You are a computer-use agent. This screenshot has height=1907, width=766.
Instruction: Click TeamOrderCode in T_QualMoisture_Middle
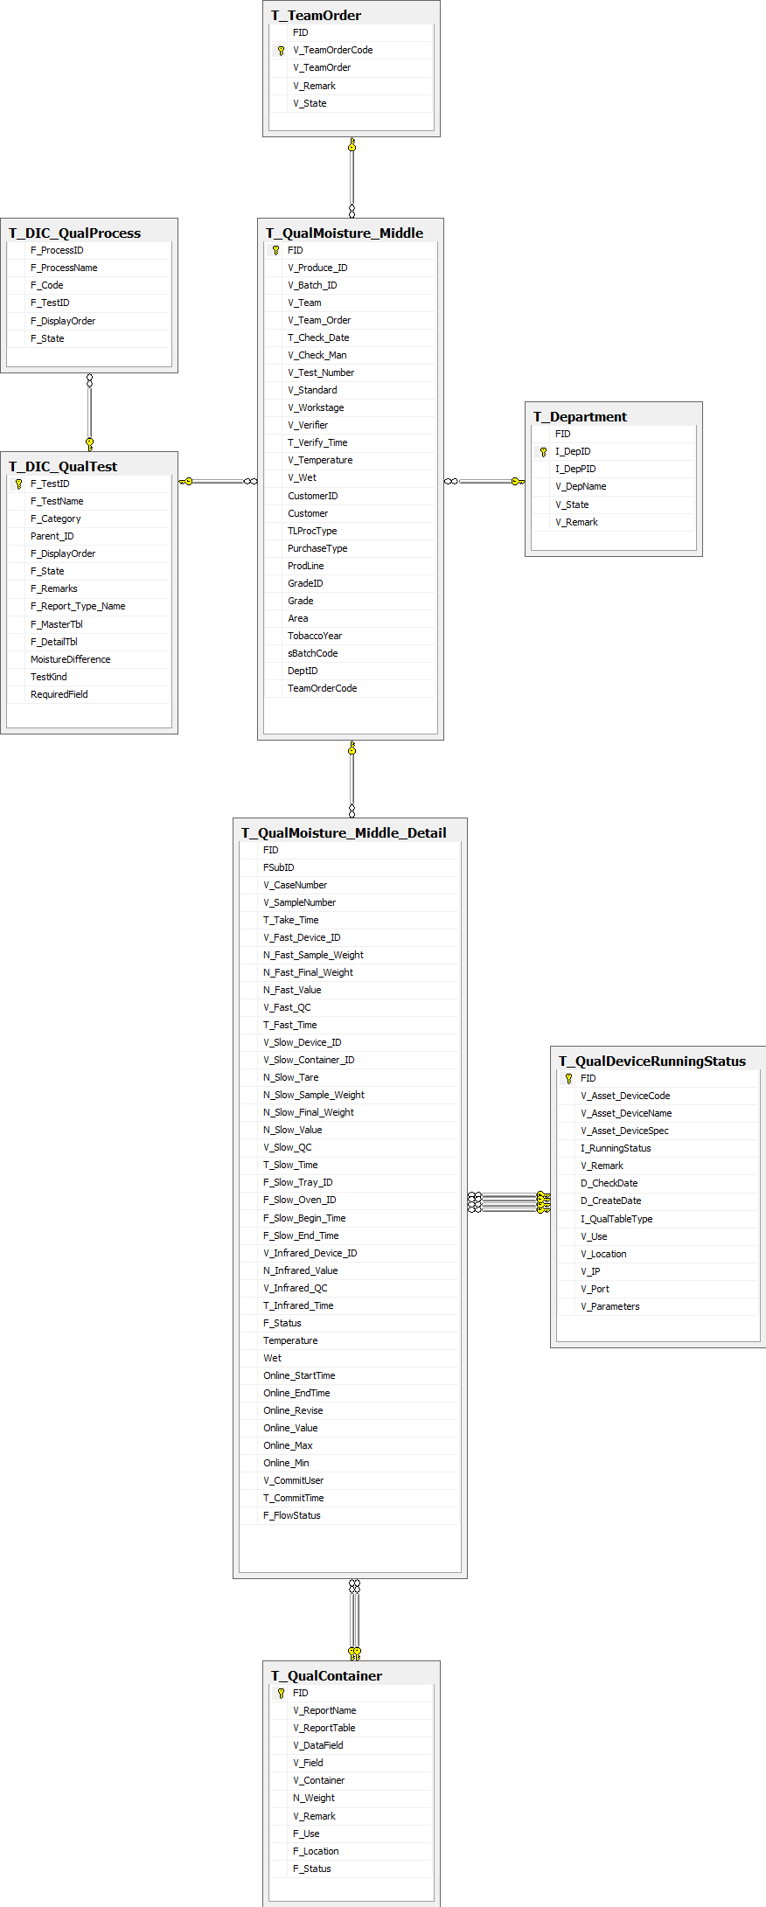[351, 688]
